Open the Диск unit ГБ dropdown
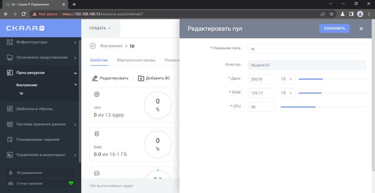This screenshot has width=375, height=193. 287,79
